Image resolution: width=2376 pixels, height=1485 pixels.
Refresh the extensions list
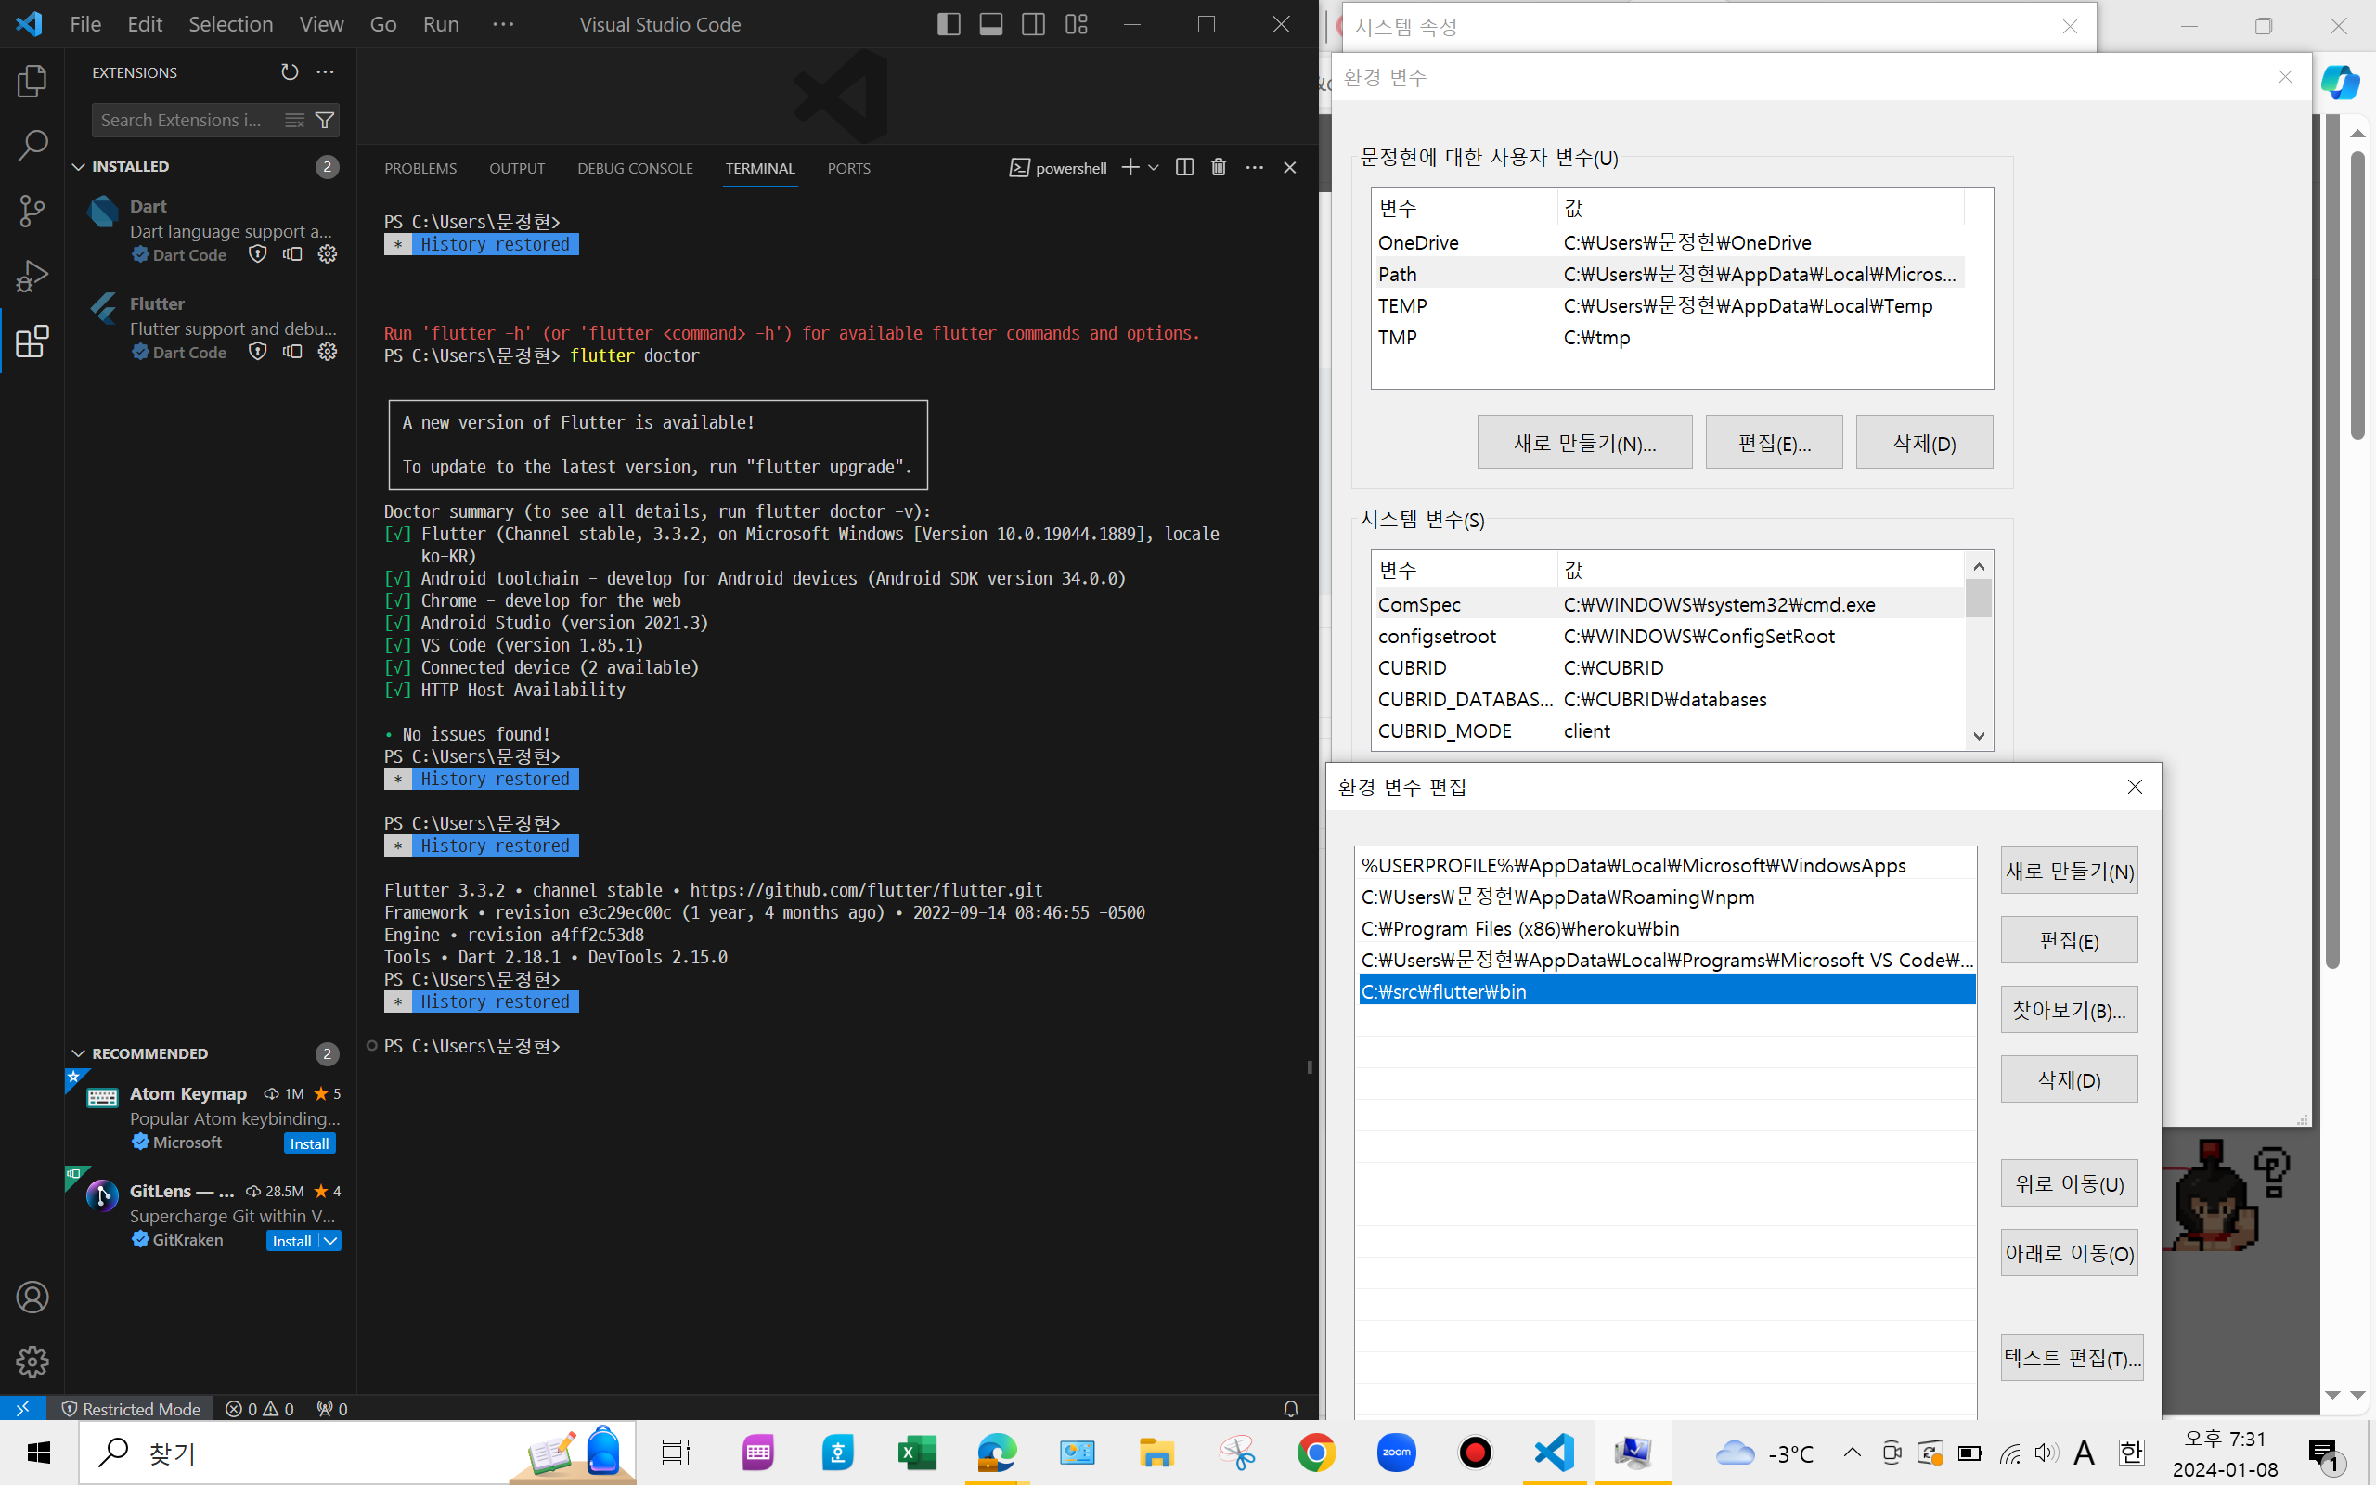(x=290, y=72)
